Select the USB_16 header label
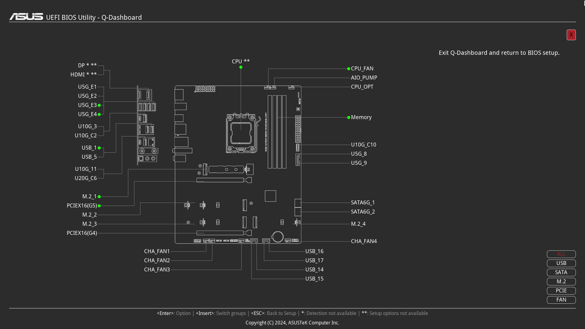 314,251
